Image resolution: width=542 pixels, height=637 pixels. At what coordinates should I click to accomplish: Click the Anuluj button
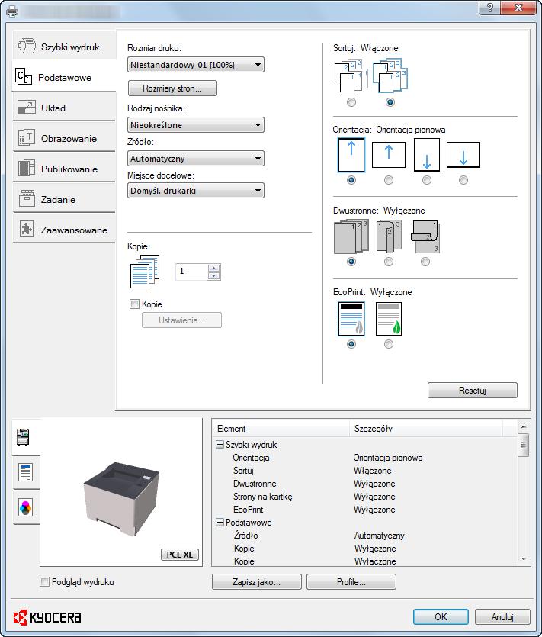pyautogui.click(x=502, y=616)
